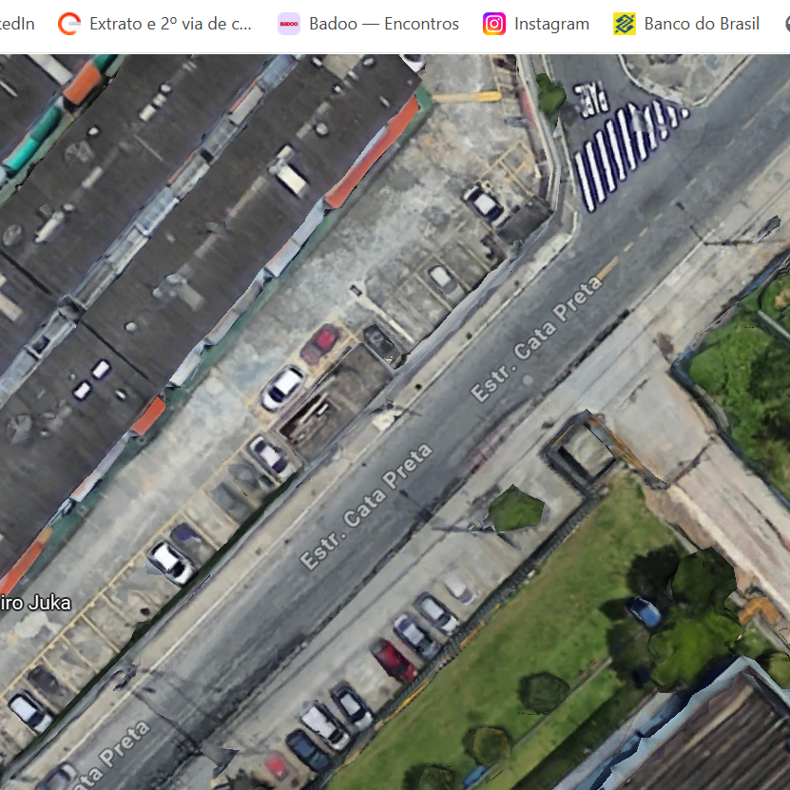Open the Banco do Brasil bookmark
The image size is (790, 790).
pos(685,24)
